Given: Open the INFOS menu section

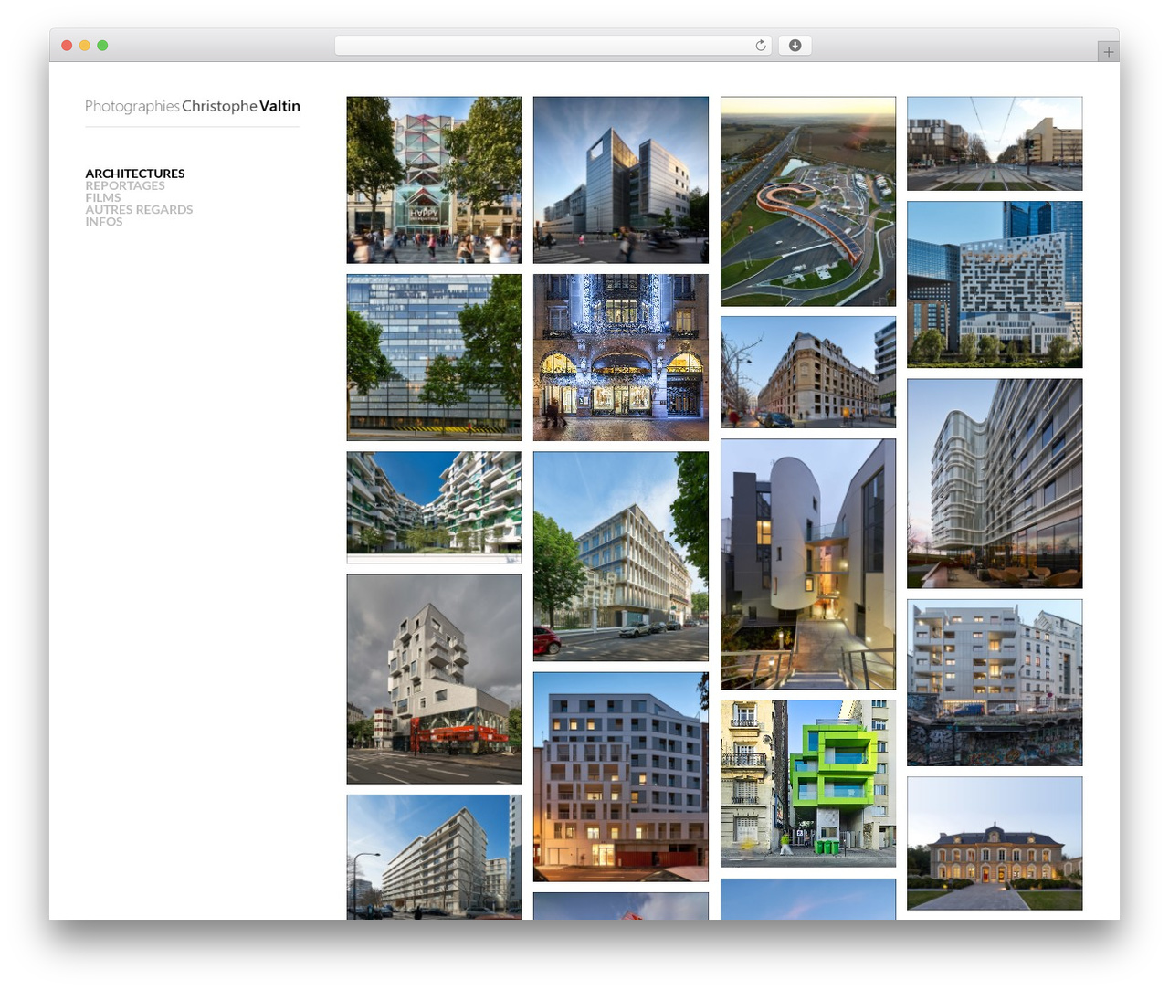Looking at the screenshot, I should pyautogui.click(x=104, y=221).
